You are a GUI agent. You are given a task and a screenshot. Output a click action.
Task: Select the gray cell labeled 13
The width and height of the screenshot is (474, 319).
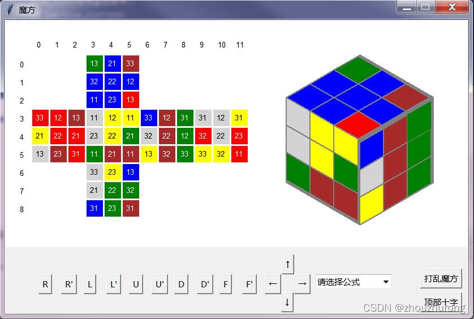coord(40,154)
